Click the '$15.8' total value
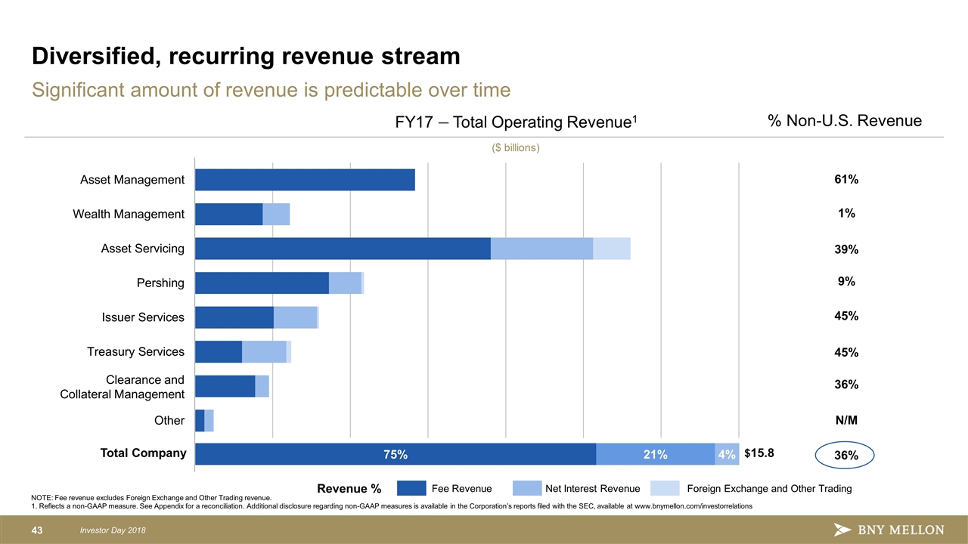 759,453
